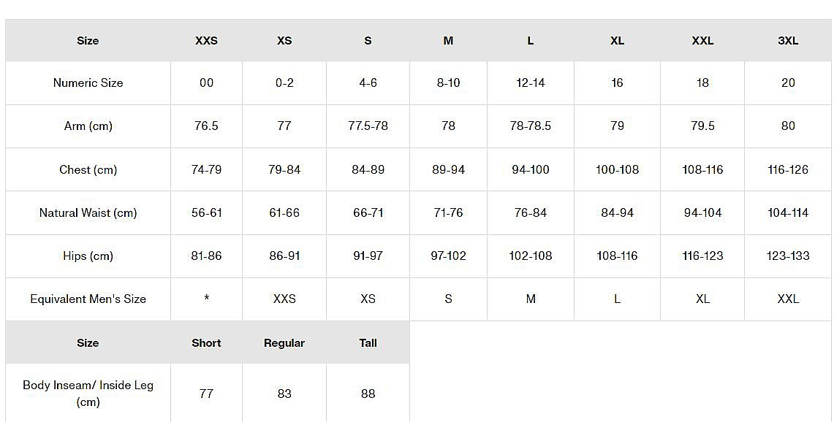
Task: Click the 56-61 waist measurement cell
Action: [x=206, y=213]
